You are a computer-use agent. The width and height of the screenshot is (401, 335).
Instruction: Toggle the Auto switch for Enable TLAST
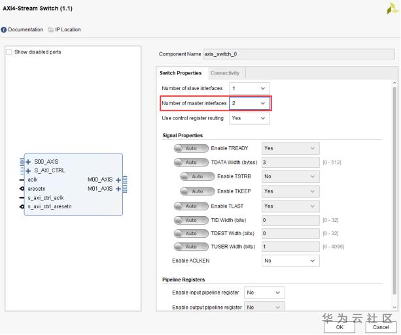pos(186,206)
